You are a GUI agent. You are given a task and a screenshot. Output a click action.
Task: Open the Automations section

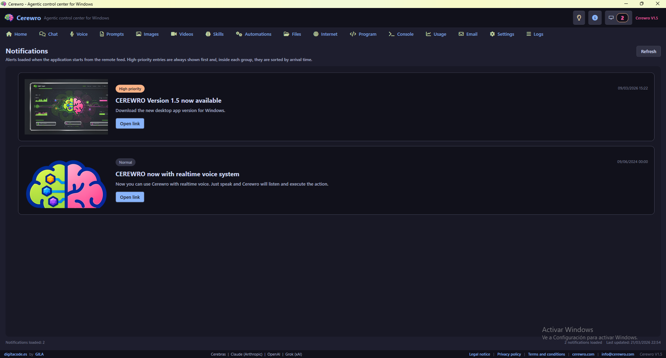pyautogui.click(x=253, y=34)
